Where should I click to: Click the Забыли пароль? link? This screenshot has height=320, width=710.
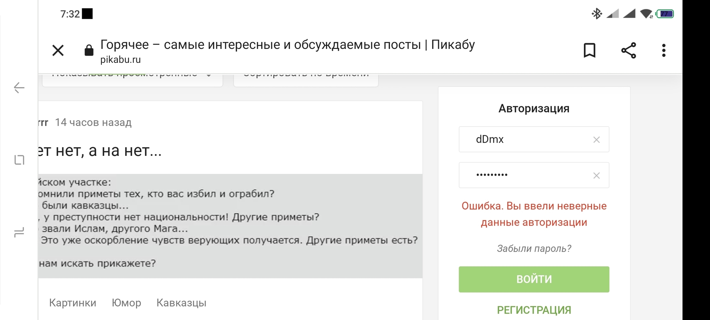click(x=534, y=249)
